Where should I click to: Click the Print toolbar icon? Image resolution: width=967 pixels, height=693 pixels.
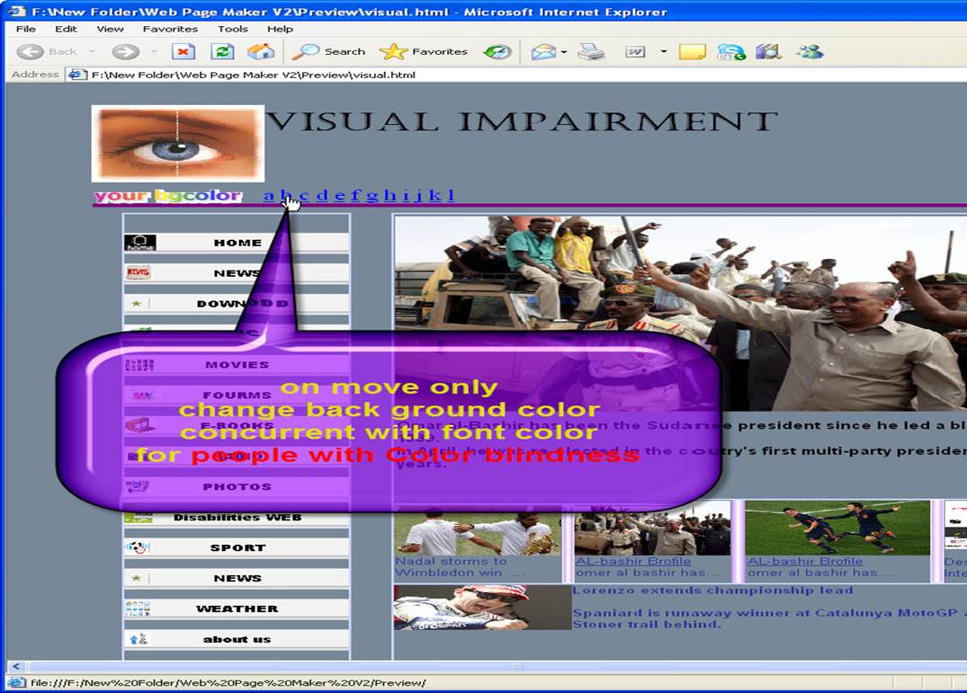click(x=591, y=52)
